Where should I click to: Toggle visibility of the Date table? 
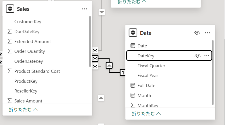point(197,33)
